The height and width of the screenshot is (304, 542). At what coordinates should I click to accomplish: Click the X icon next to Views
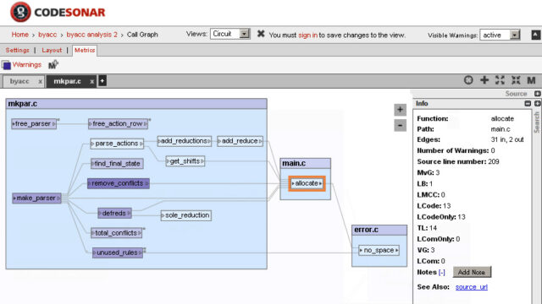coord(261,34)
